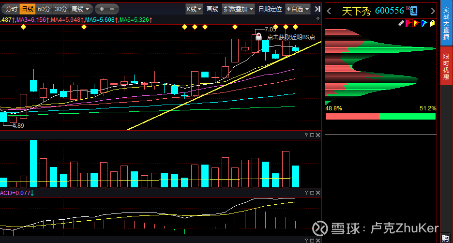This screenshot has height=243, width=453.
Task: Open the 周线 period dropdown
Action: 80,9
